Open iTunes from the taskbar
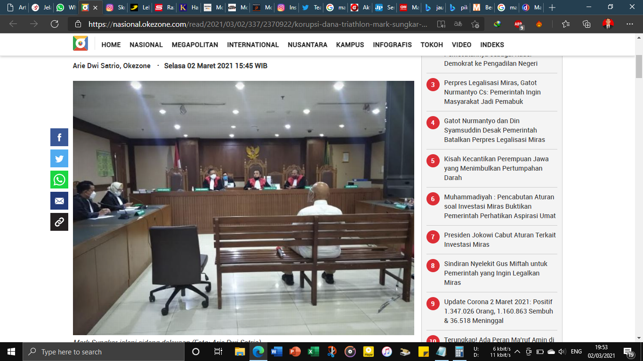Viewport: 643px width, 361px height. [x=386, y=352]
